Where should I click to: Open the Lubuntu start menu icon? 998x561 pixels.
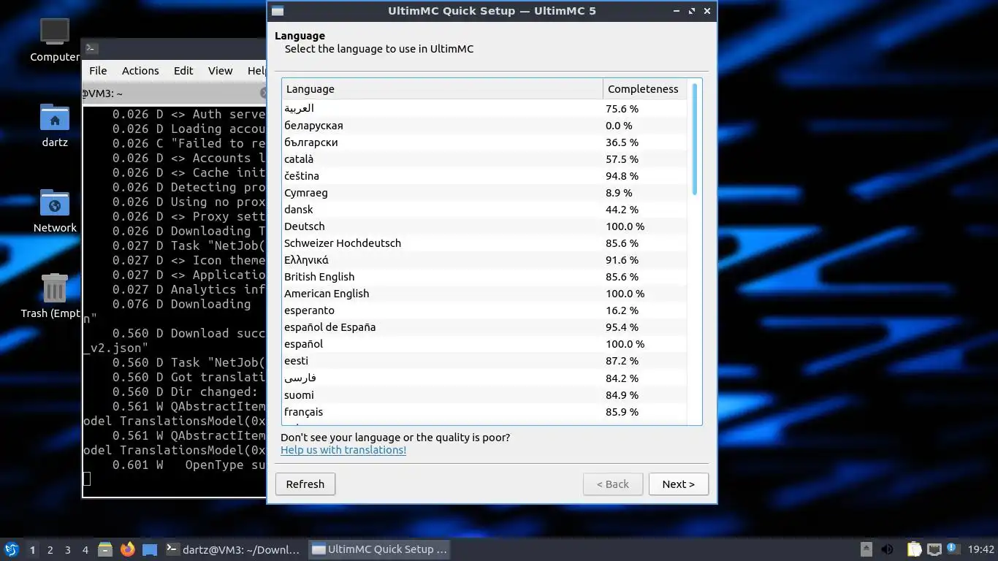point(11,549)
